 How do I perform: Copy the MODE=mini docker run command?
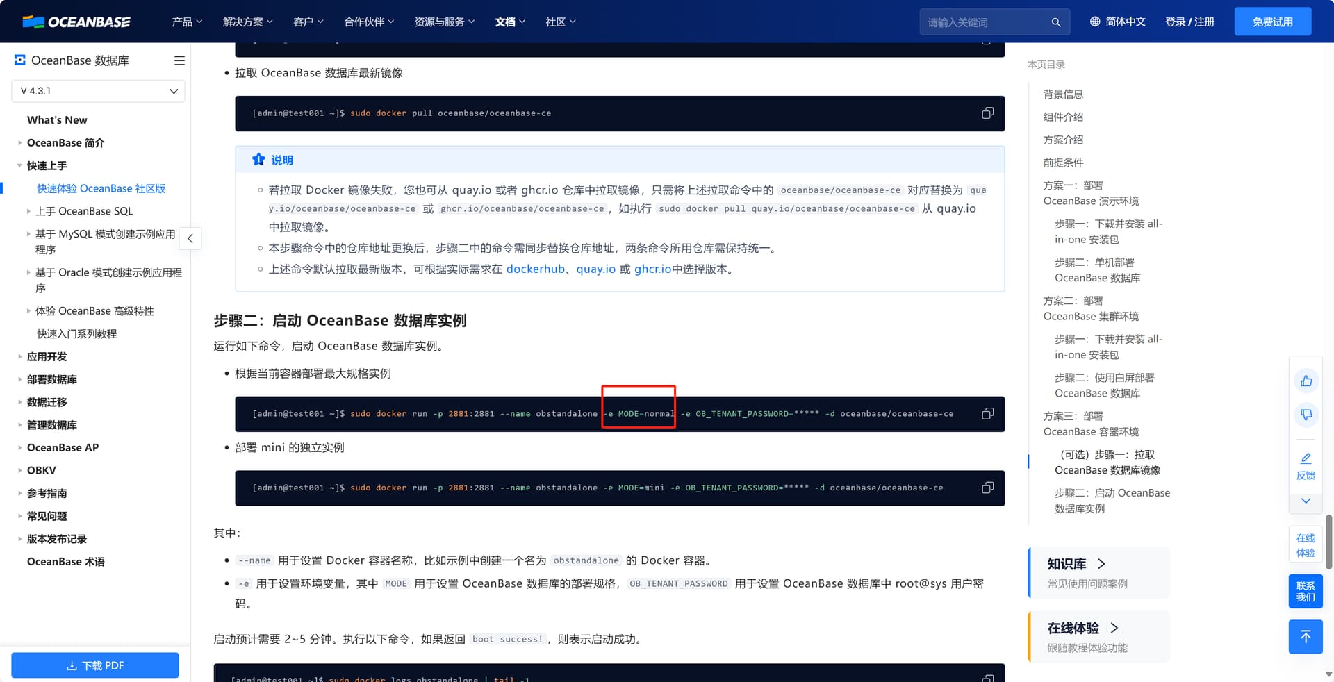pos(987,488)
